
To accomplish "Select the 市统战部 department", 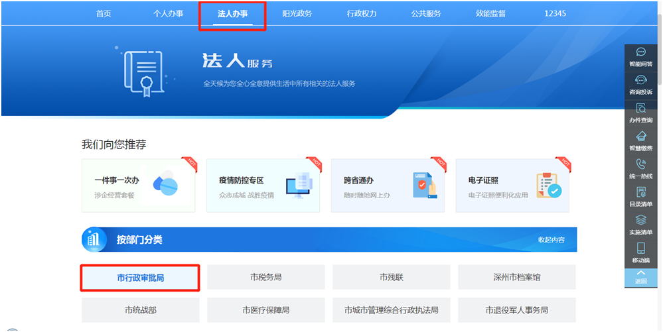I will [x=141, y=310].
